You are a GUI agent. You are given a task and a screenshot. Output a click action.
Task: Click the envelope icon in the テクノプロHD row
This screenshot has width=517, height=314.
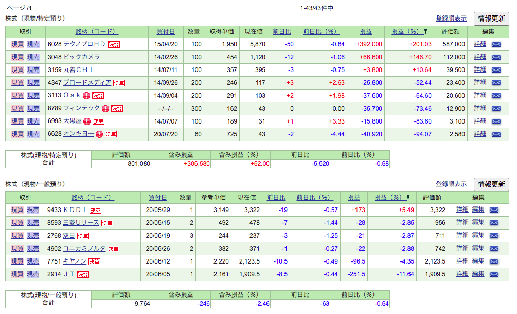(495, 44)
